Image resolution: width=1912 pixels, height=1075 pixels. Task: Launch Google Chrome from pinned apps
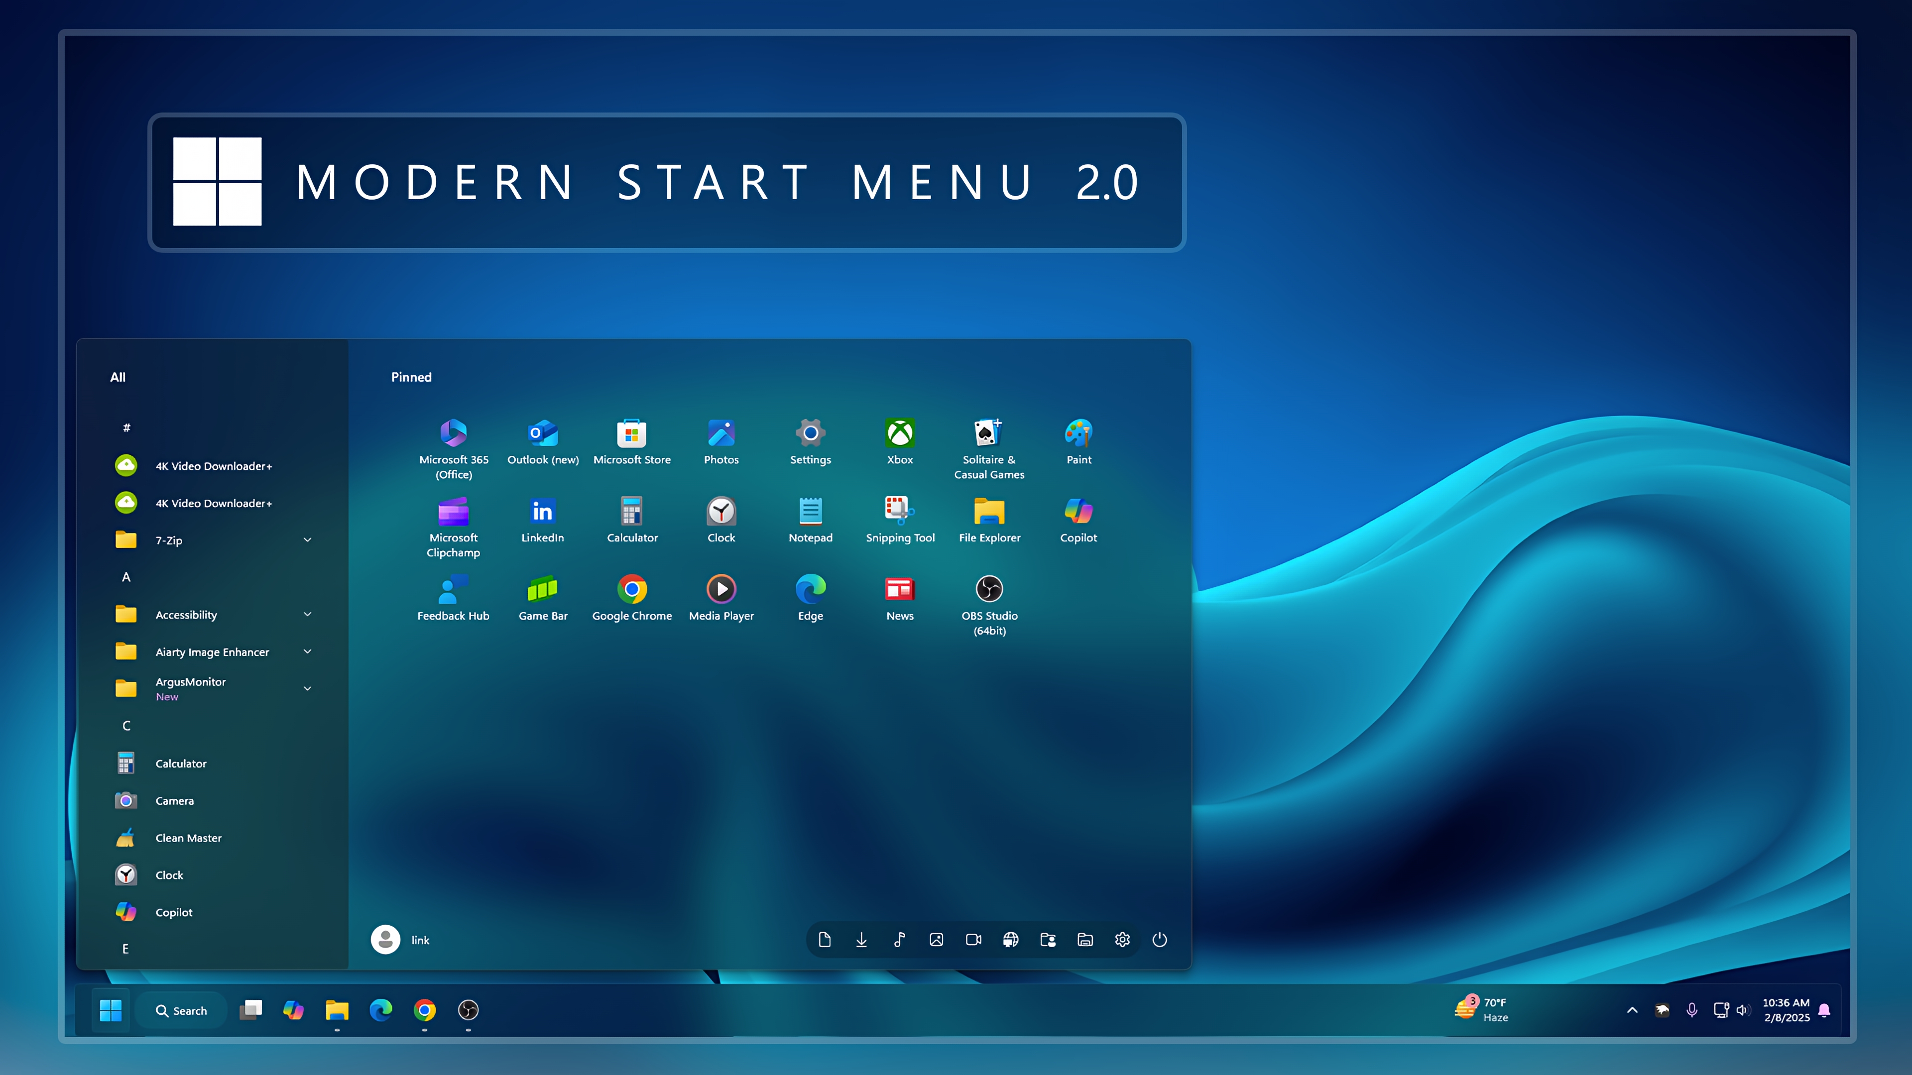pyautogui.click(x=632, y=588)
